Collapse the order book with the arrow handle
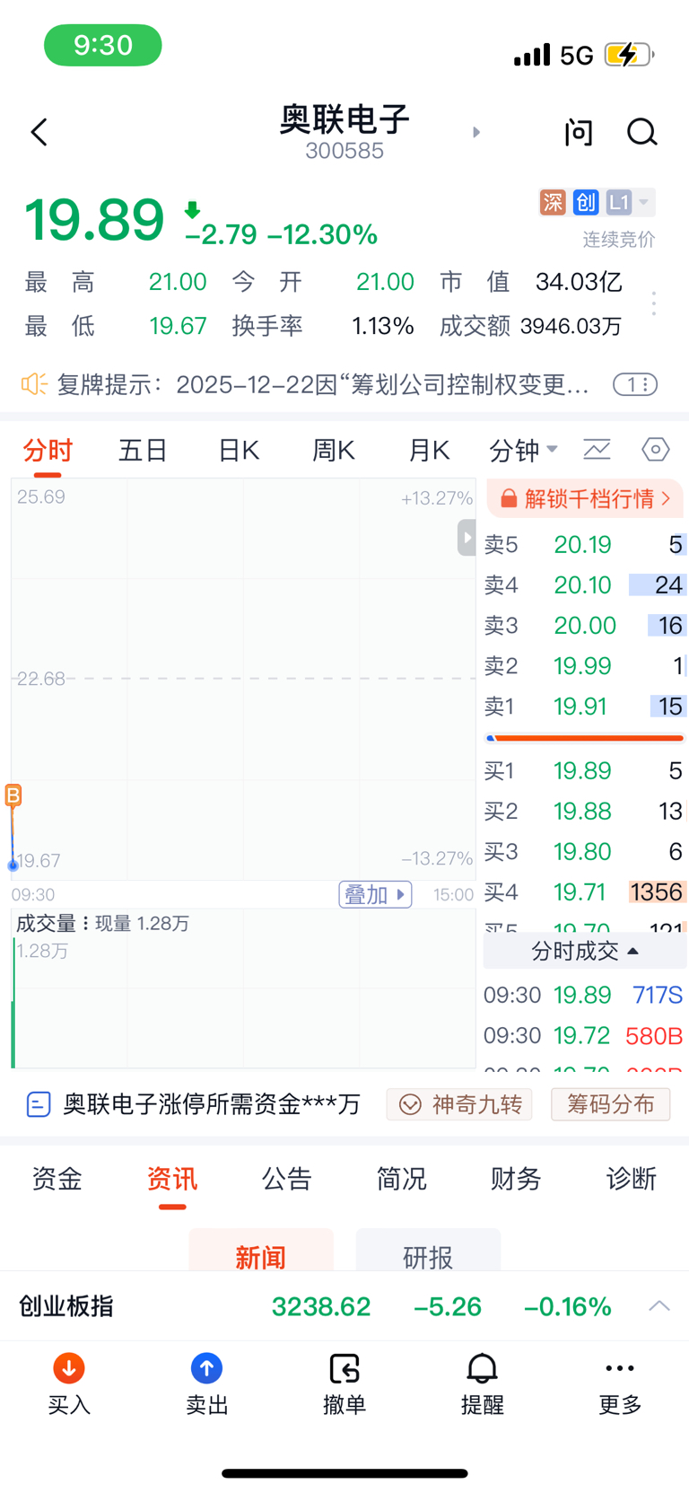The width and height of the screenshot is (689, 1493). pos(466,538)
